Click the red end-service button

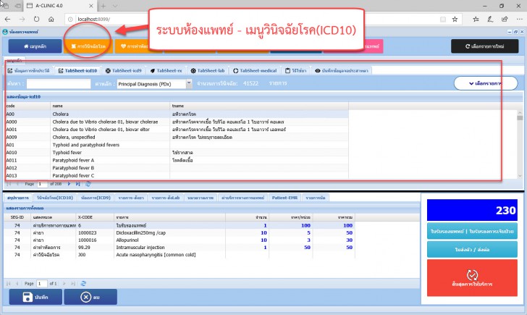pos(472,277)
